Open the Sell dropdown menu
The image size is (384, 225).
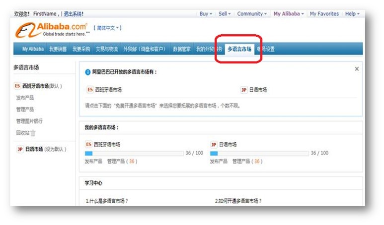[225, 14]
